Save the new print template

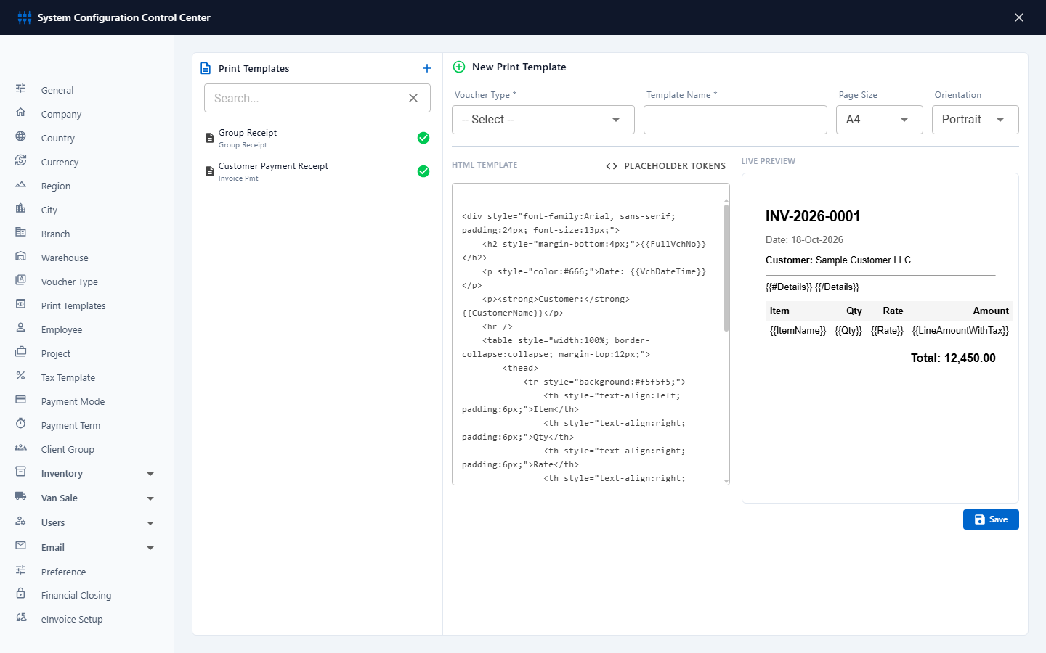point(991,519)
